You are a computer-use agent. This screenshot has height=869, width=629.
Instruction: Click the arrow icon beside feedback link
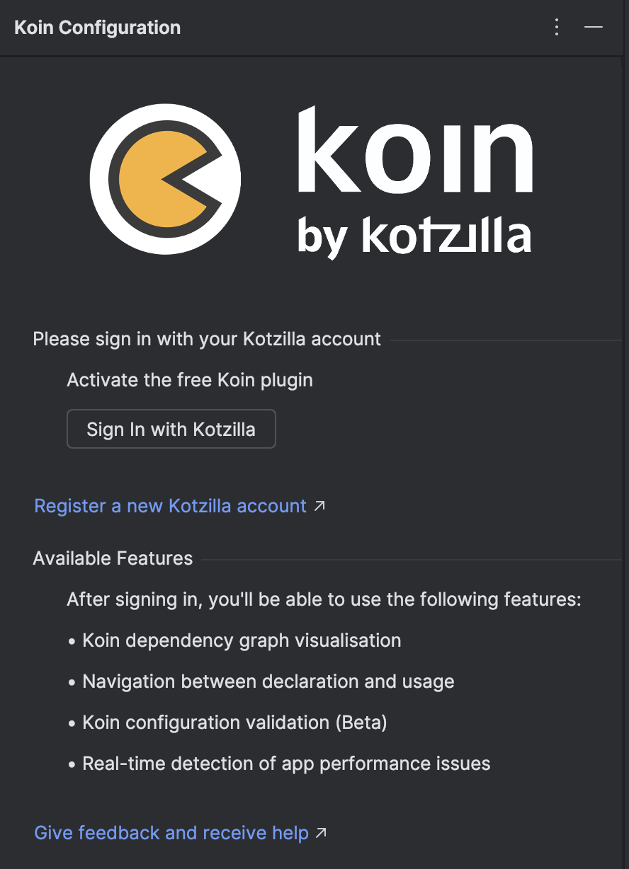click(x=321, y=833)
